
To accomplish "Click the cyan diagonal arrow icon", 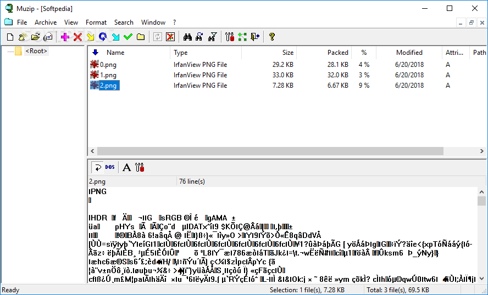I will pos(115,37).
